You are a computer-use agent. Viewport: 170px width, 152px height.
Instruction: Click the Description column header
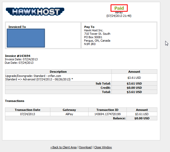(58, 72)
